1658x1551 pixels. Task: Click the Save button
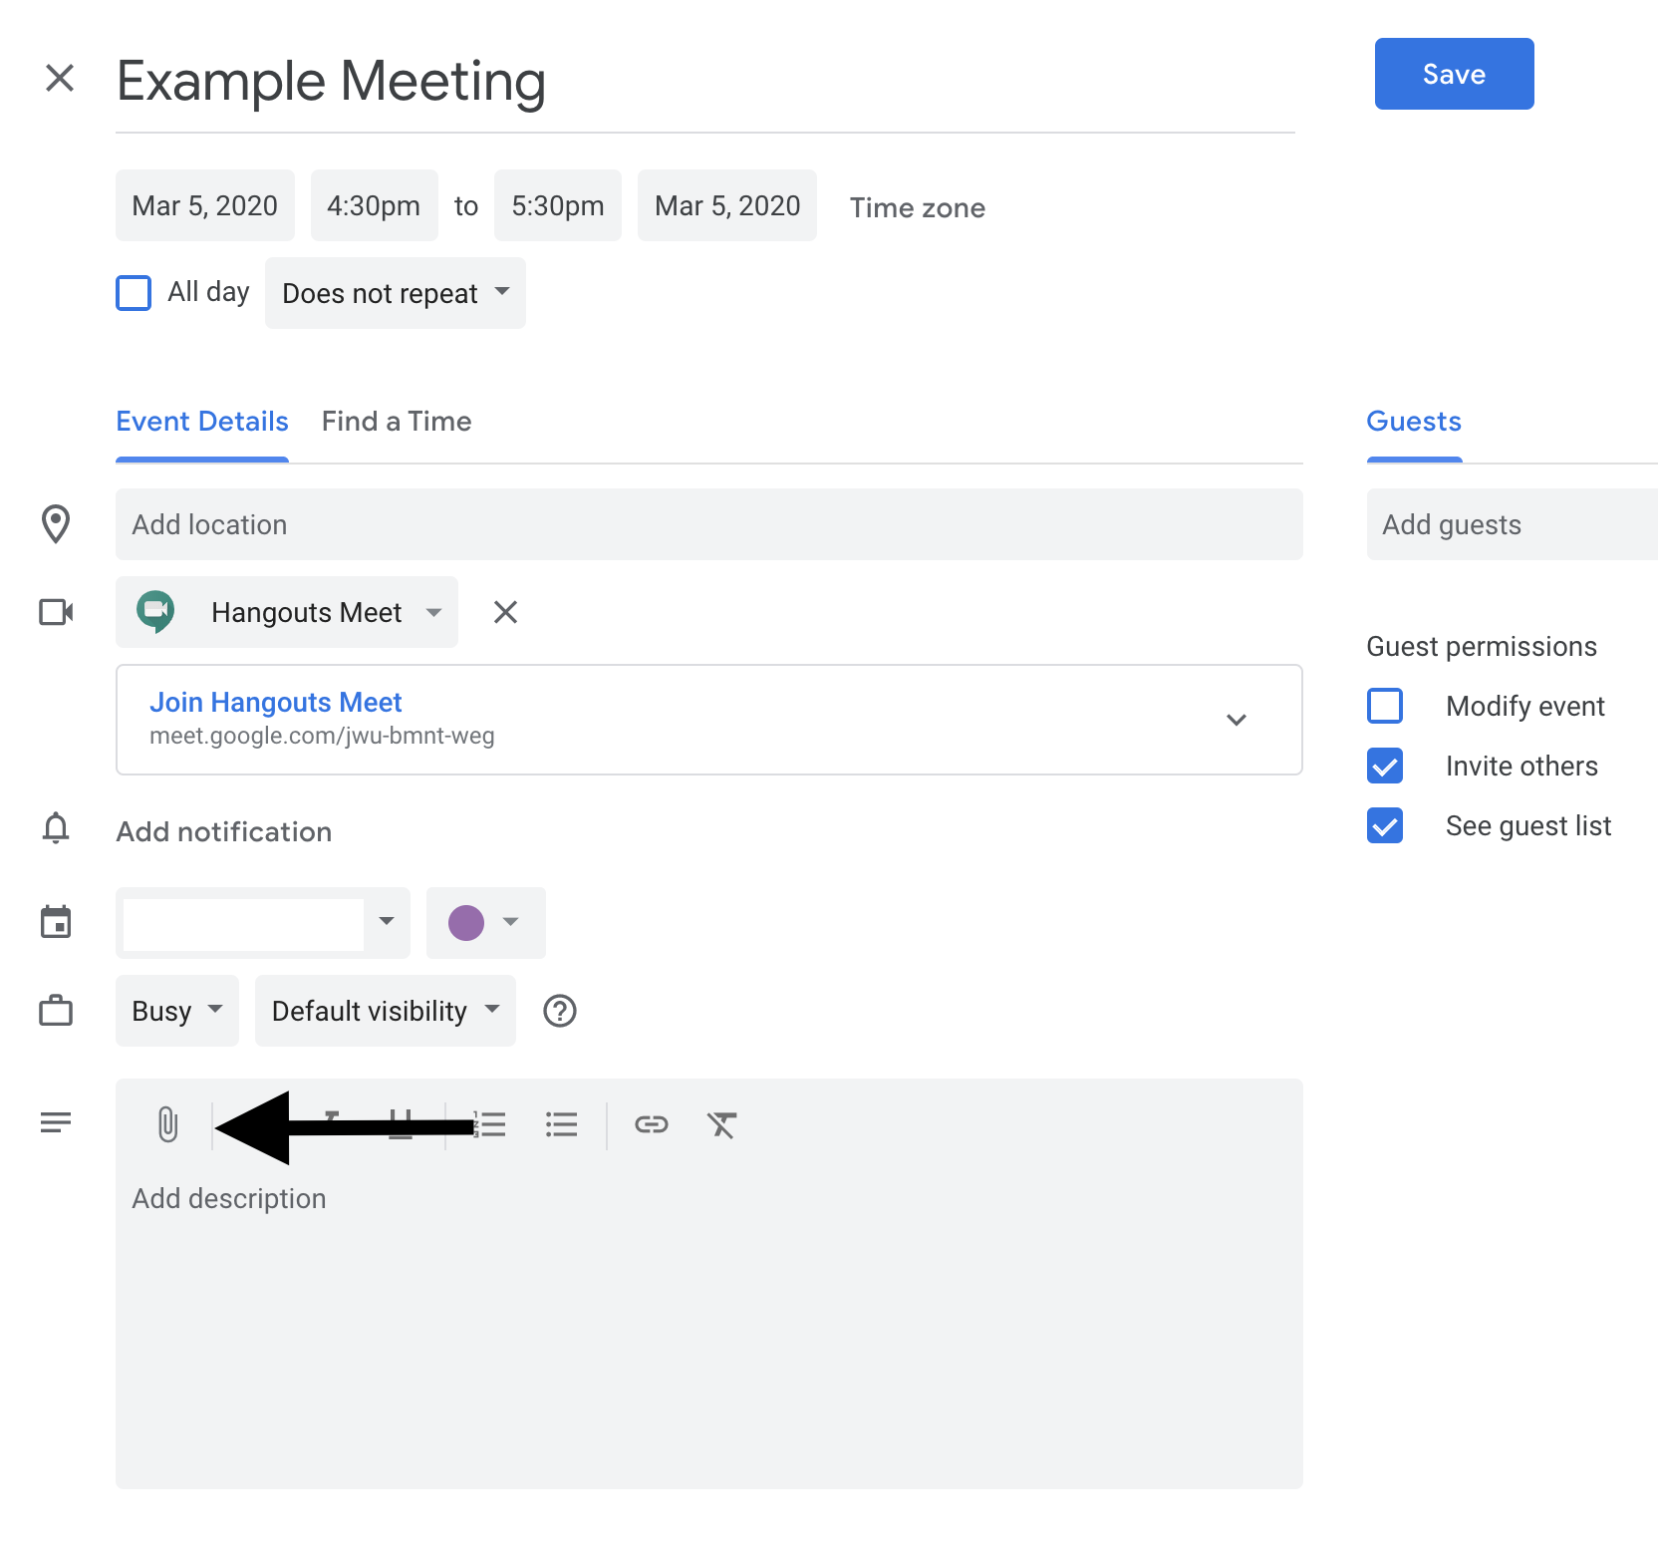[1454, 73]
